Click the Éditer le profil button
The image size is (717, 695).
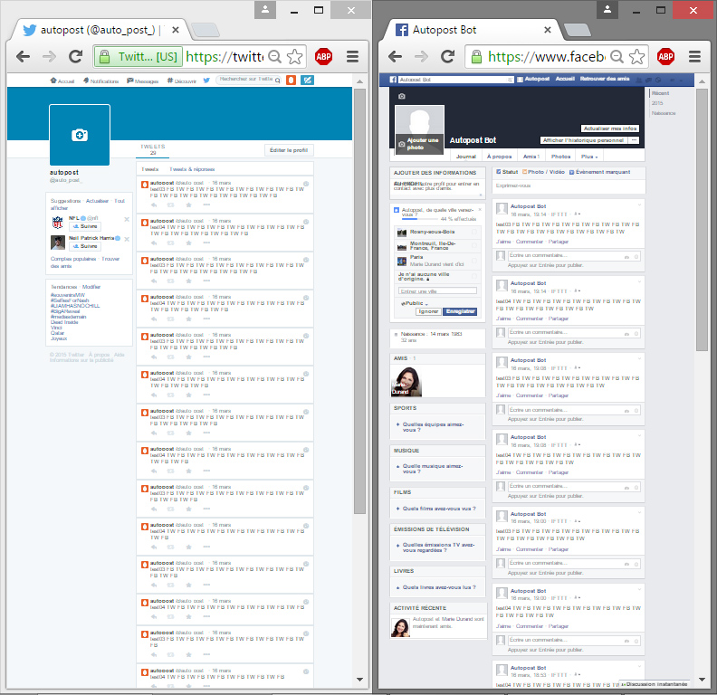[x=289, y=150]
